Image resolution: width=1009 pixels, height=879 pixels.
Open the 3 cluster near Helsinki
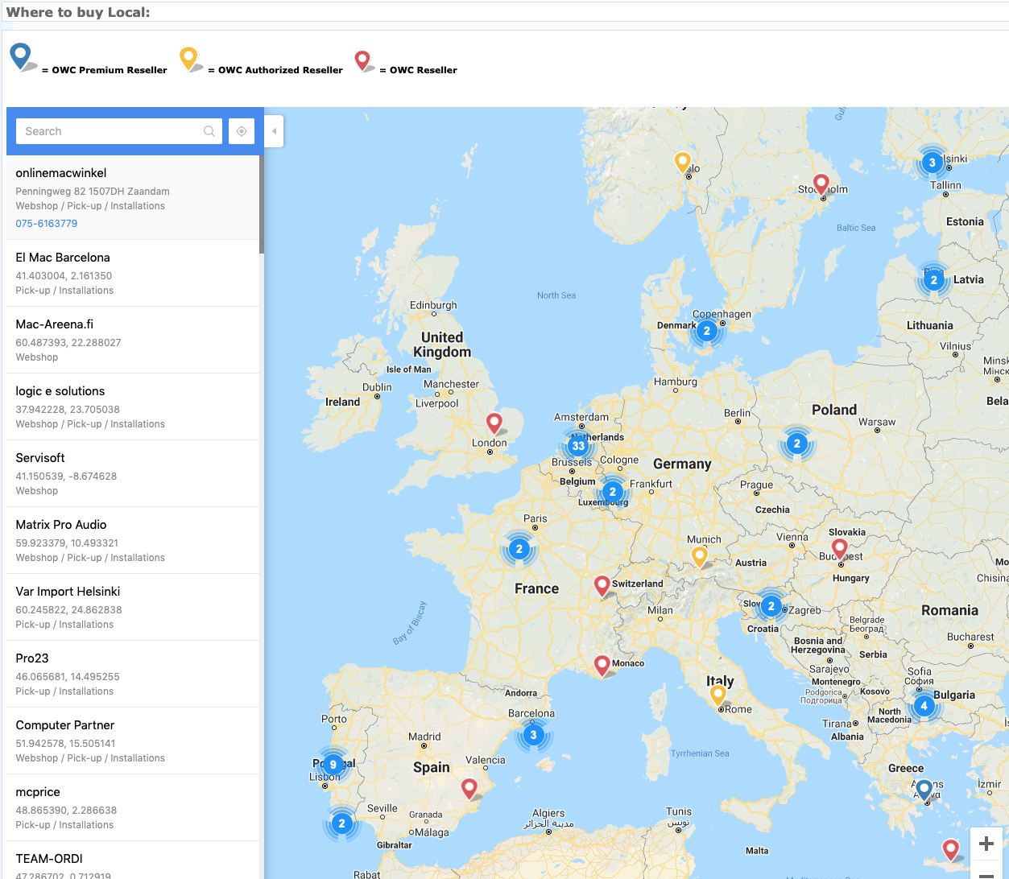click(x=932, y=163)
